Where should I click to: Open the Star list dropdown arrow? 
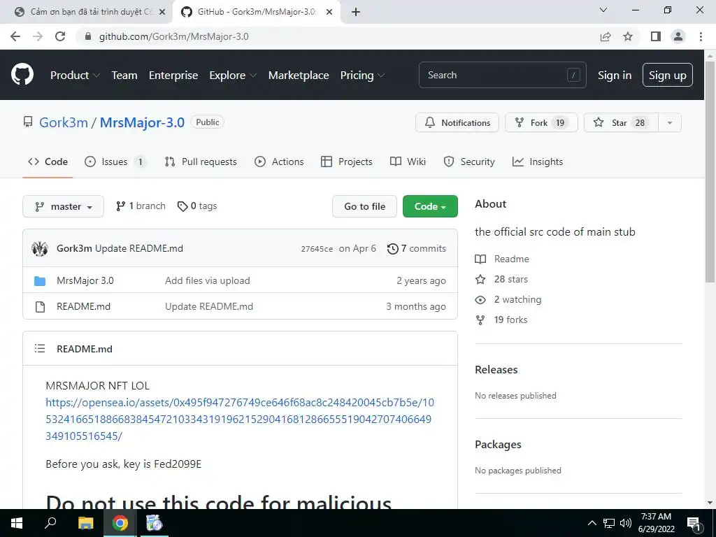[669, 123]
